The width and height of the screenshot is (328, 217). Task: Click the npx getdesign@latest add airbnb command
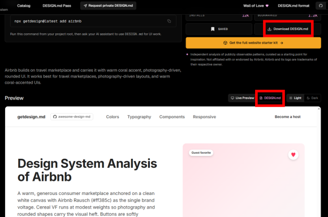pyautogui.click(x=48, y=21)
